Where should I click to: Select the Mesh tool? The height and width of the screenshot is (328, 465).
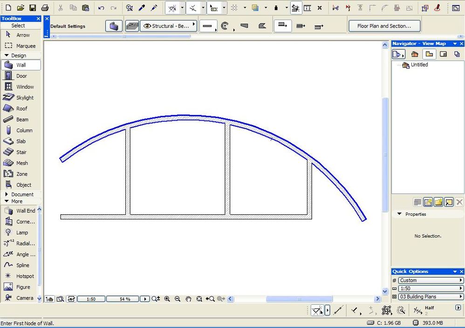click(x=21, y=163)
